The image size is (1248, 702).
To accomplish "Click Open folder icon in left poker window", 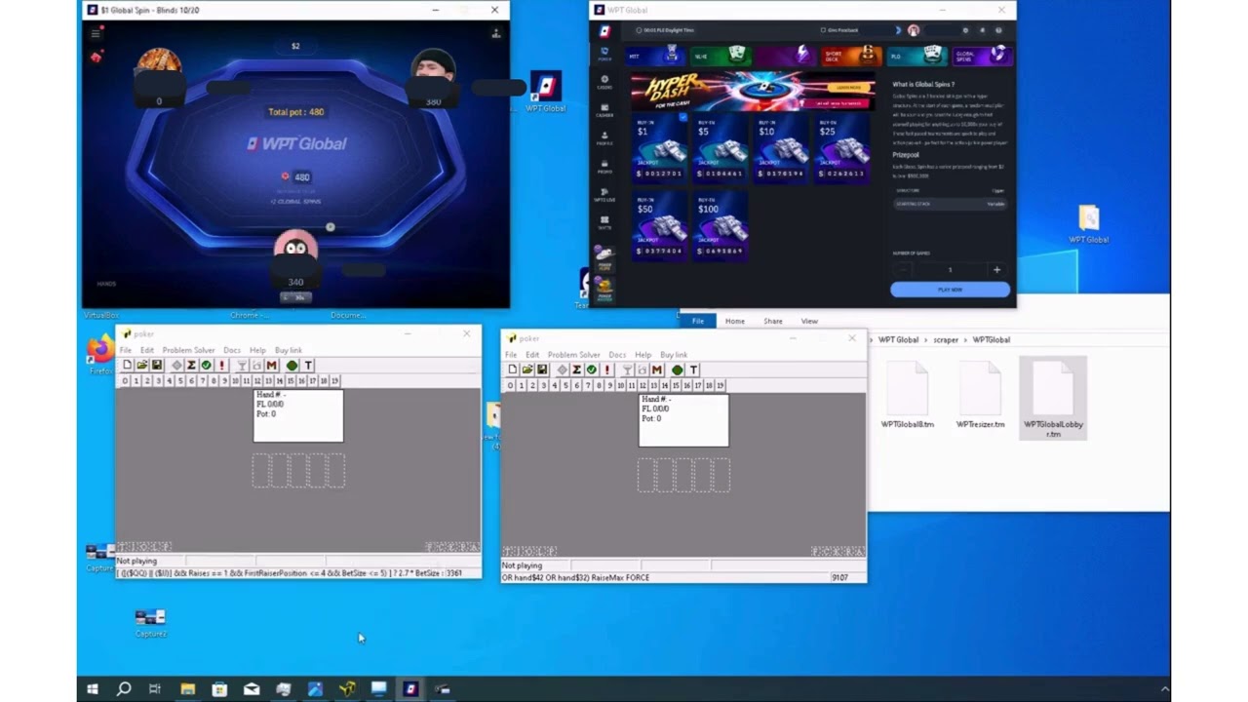I will pyautogui.click(x=141, y=366).
